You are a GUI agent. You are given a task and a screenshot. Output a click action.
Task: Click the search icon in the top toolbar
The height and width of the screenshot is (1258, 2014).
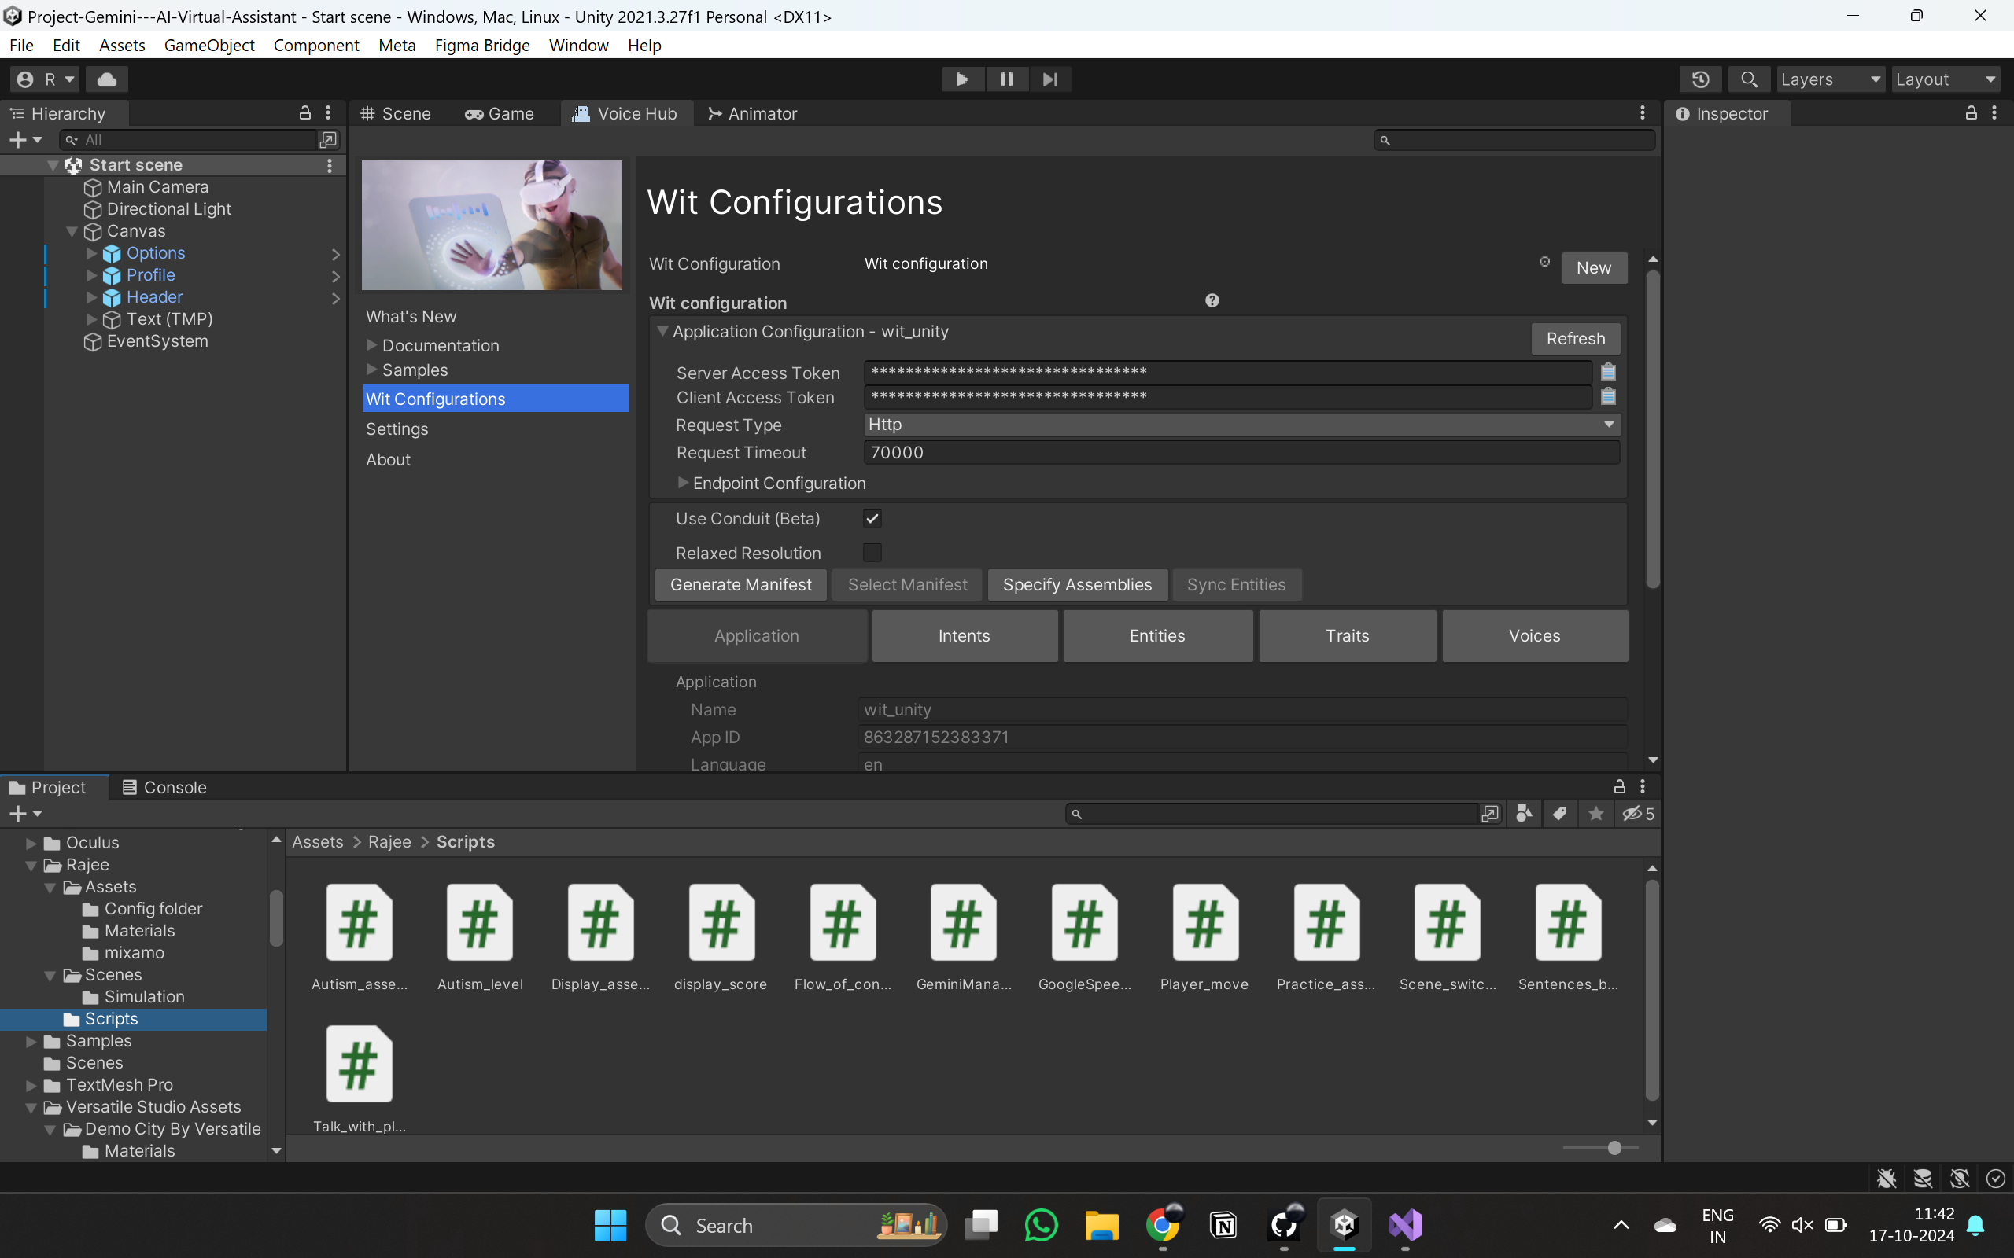point(1749,79)
